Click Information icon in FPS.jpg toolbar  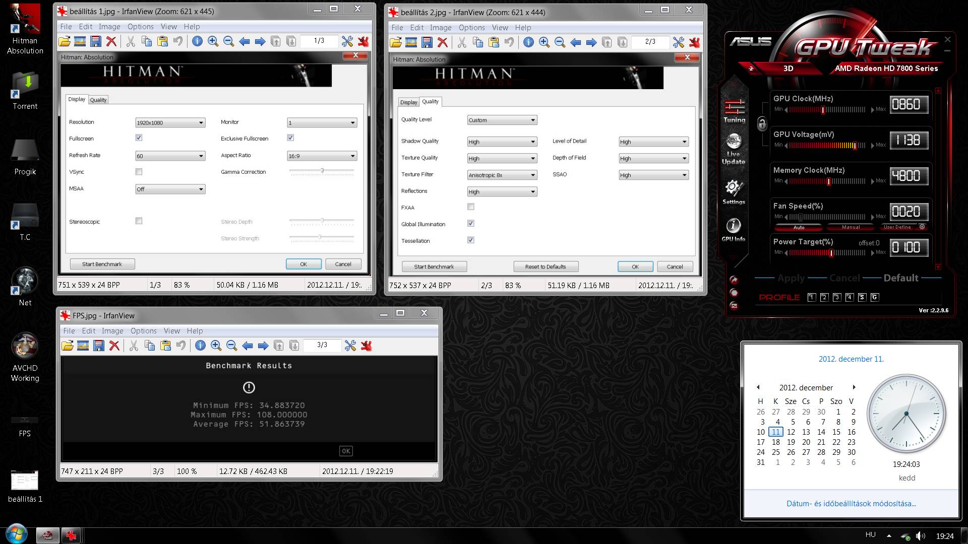click(200, 346)
